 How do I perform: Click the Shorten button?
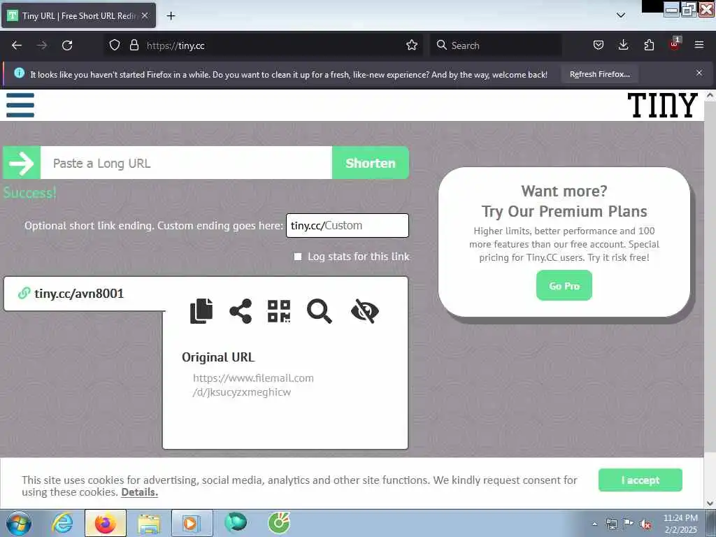(x=371, y=163)
